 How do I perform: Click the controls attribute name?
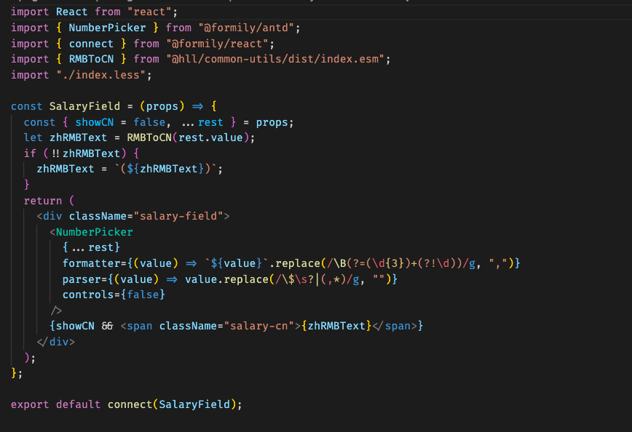[x=88, y=295]
